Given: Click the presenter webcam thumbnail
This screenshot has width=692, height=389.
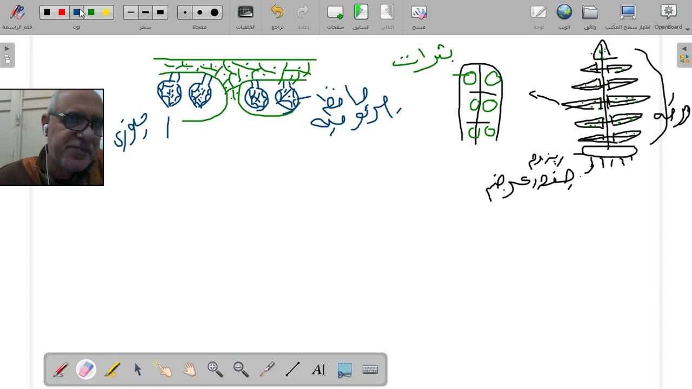Looking at the screenshot, I should point(51,137).
